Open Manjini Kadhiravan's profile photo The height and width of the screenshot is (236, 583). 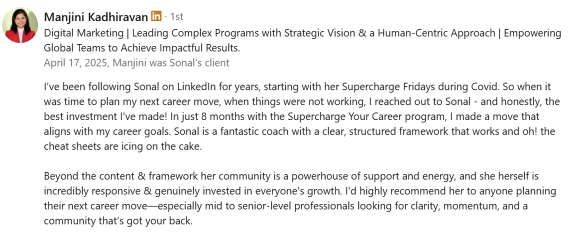20,25
